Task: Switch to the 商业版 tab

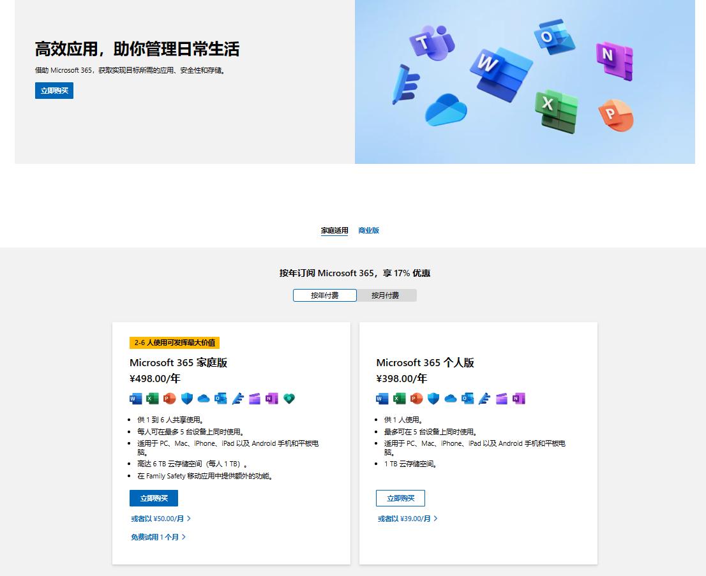Action: click(369, 230)
